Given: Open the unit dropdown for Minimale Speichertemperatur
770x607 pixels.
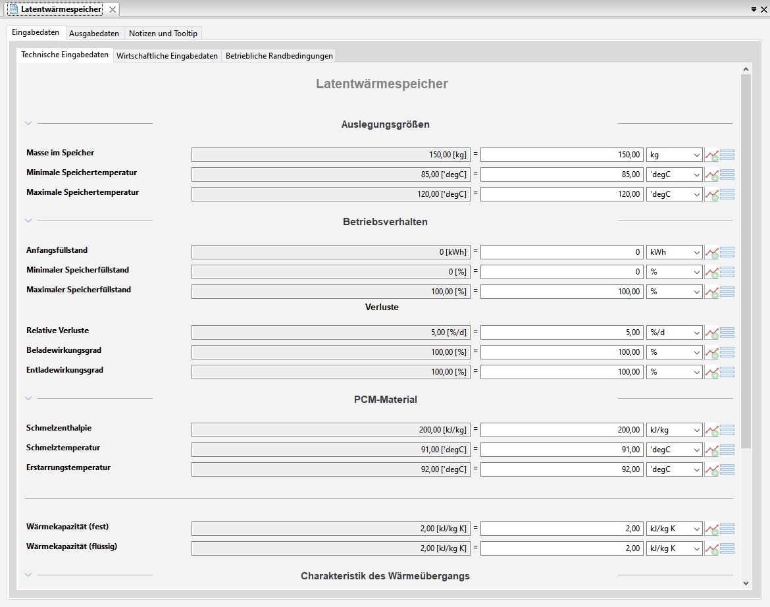Looking at the screenshot, I should tap(674, 175).
